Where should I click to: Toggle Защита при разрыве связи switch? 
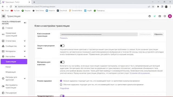tap(62, 46)
